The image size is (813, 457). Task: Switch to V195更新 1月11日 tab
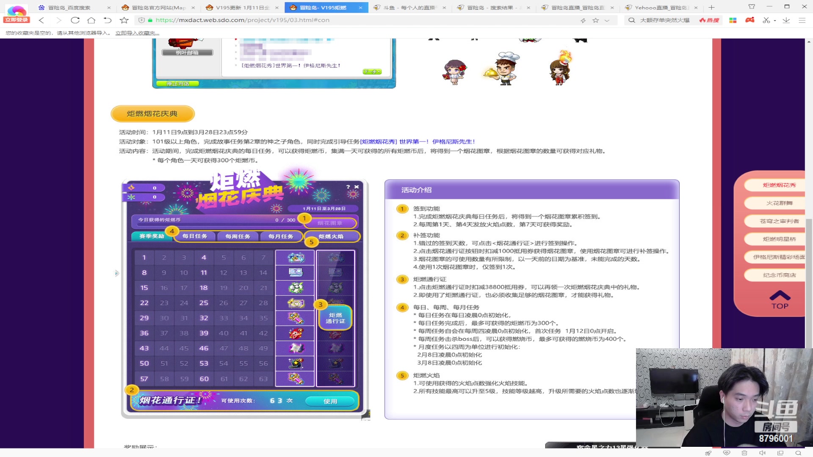[242, 8]
